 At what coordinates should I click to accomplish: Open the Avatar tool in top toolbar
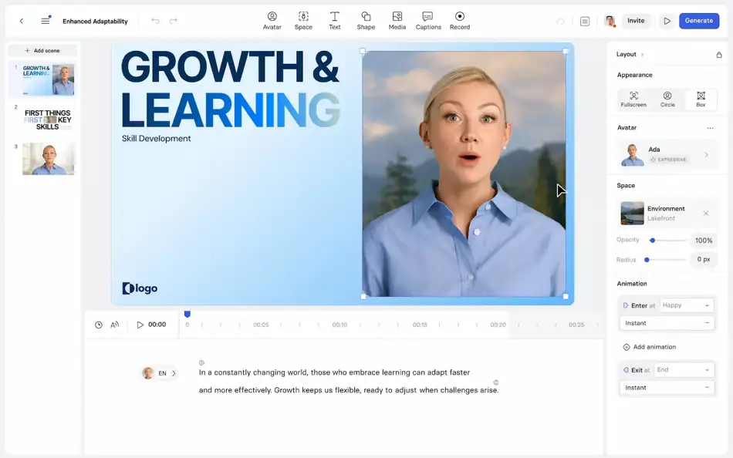272,20
